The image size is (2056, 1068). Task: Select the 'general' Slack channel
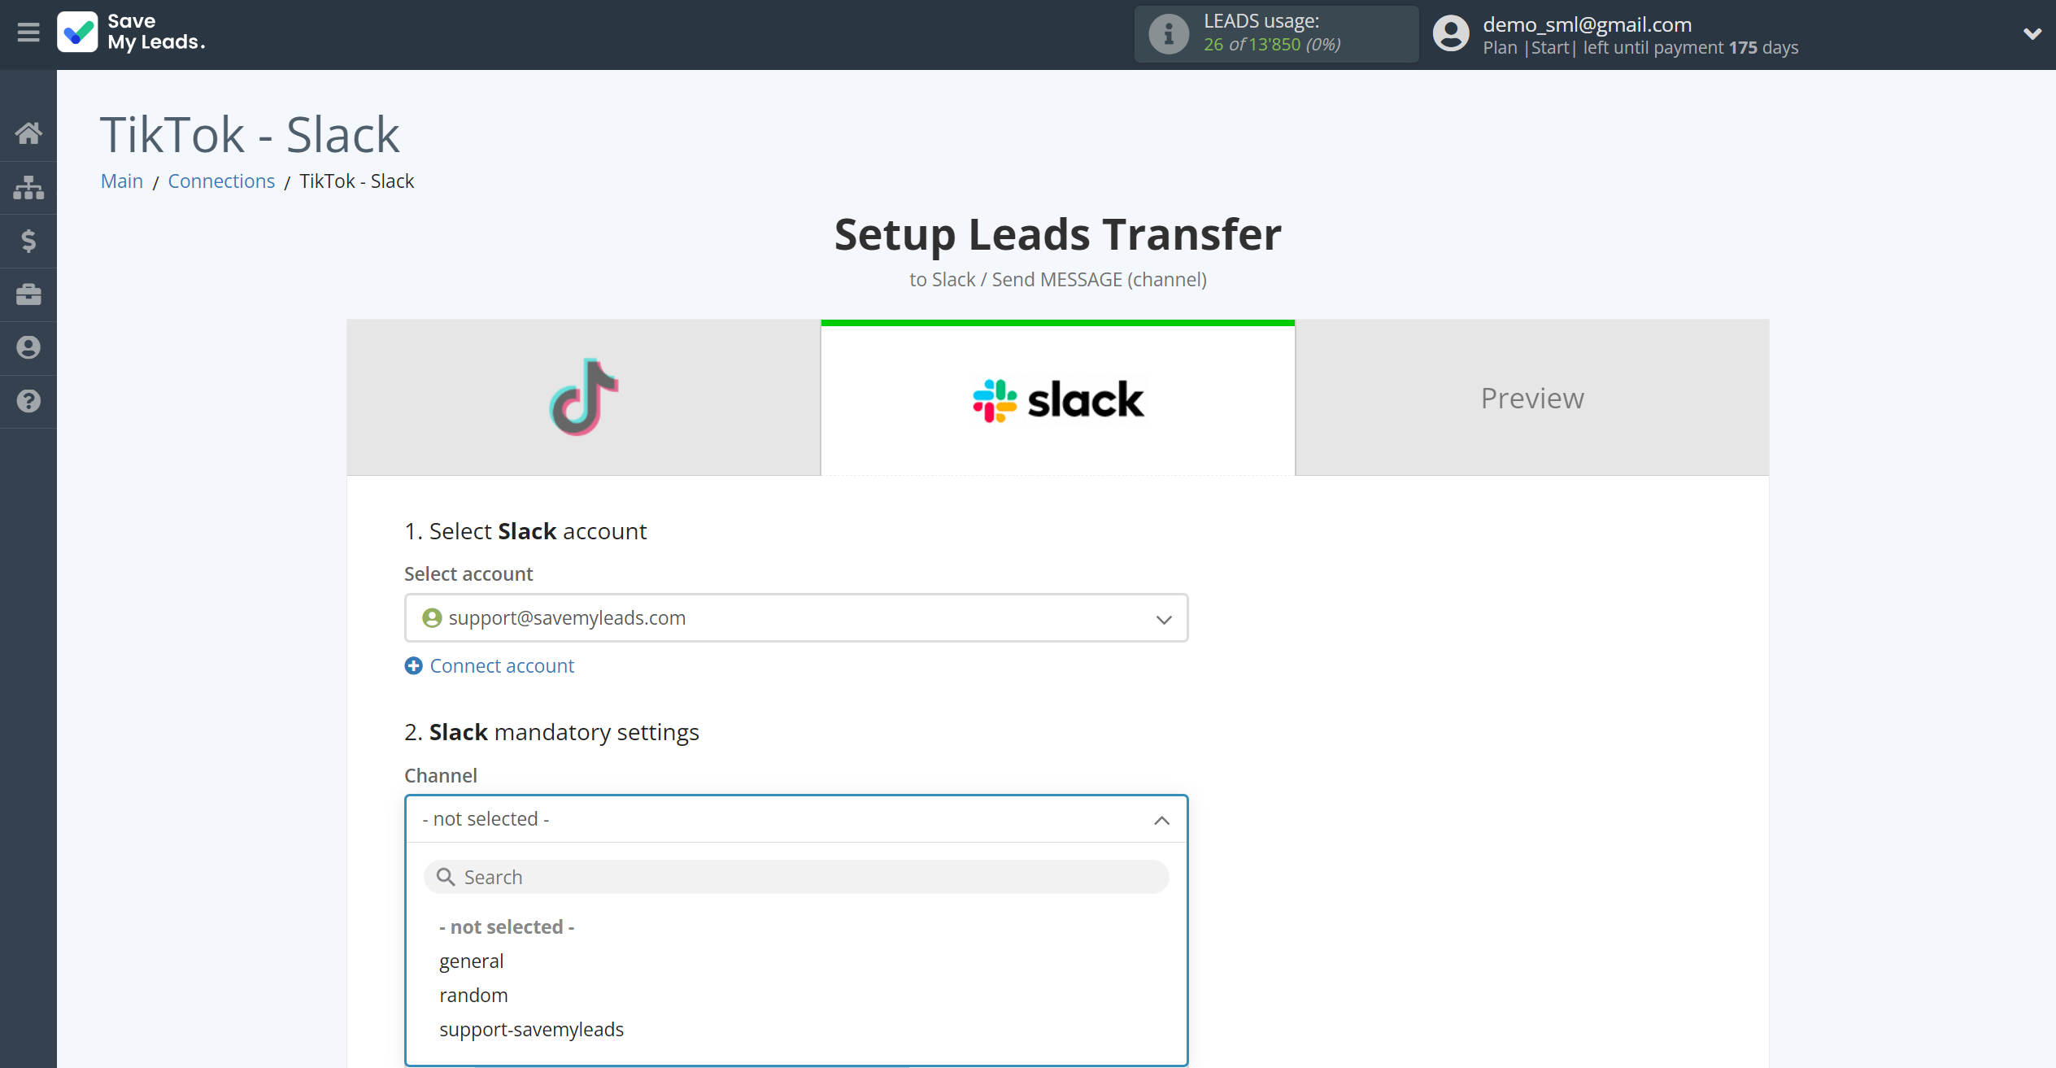(470, 961)
